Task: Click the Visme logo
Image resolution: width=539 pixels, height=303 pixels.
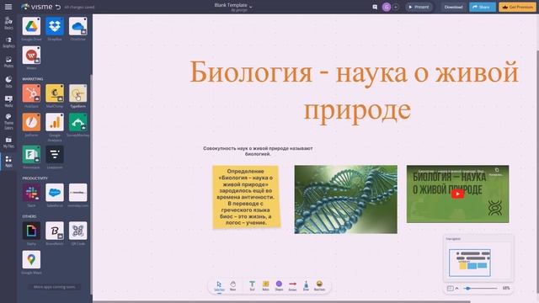Action: click(36, 7)
